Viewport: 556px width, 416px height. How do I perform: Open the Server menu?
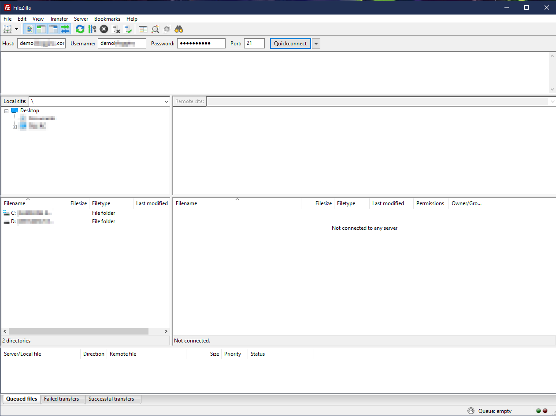(81, 19)
